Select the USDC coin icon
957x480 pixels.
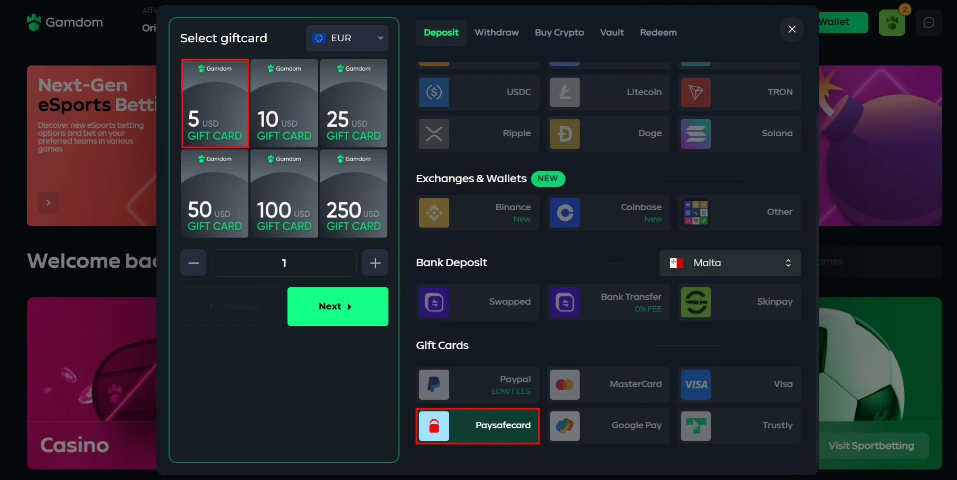(434, 92)
